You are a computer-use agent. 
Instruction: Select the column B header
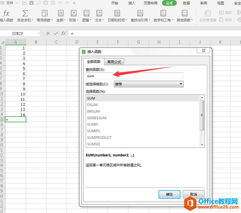click(36, 42)
